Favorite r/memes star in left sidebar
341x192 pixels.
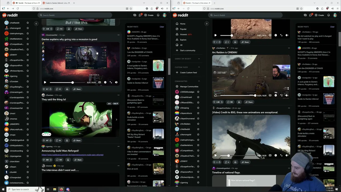28,119
